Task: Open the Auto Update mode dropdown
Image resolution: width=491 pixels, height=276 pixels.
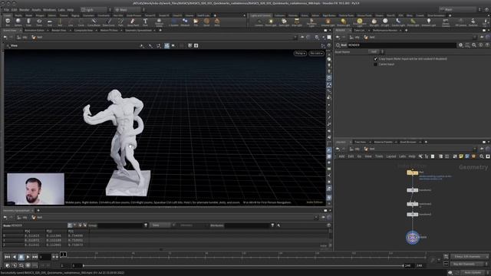Action: click(x=473, y=273)
